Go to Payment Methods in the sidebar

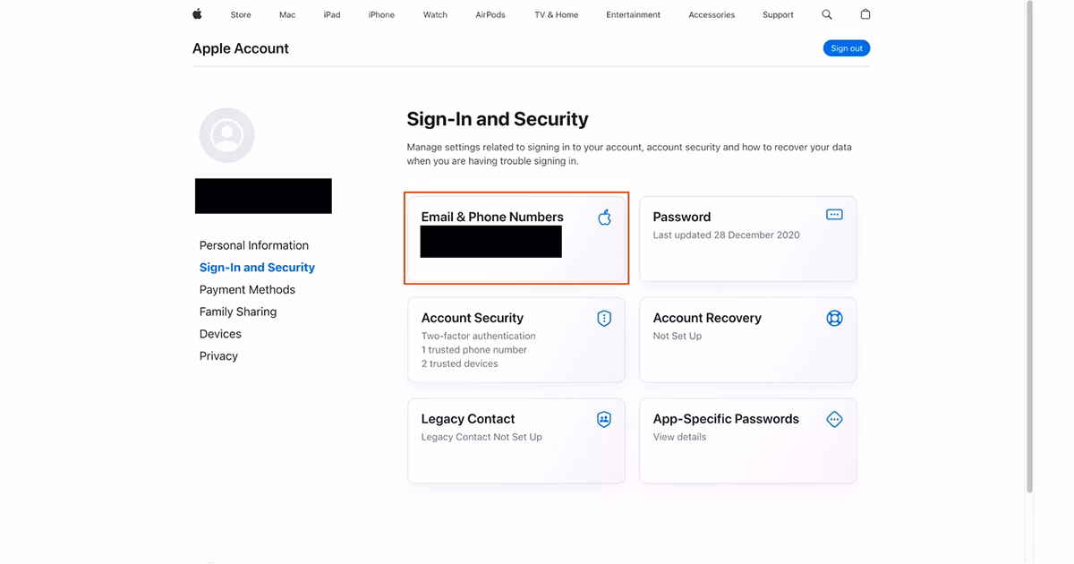pos(247,289)
